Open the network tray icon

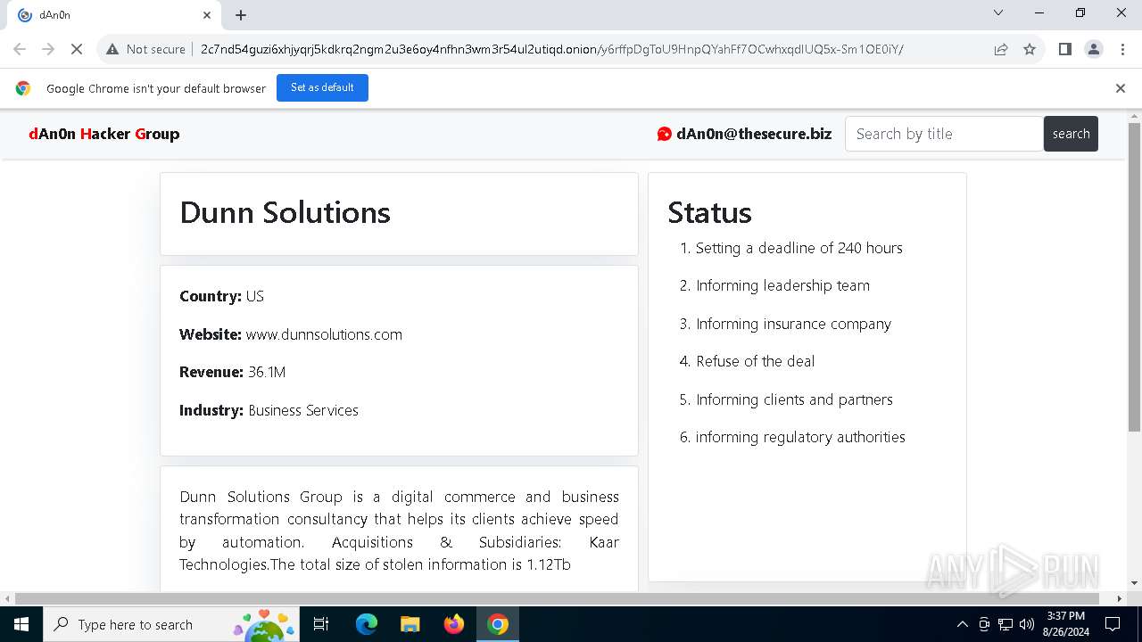click(x=1005, y=624)
